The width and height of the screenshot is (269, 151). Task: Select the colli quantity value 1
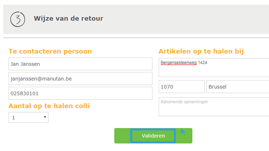tap(14, 118)
